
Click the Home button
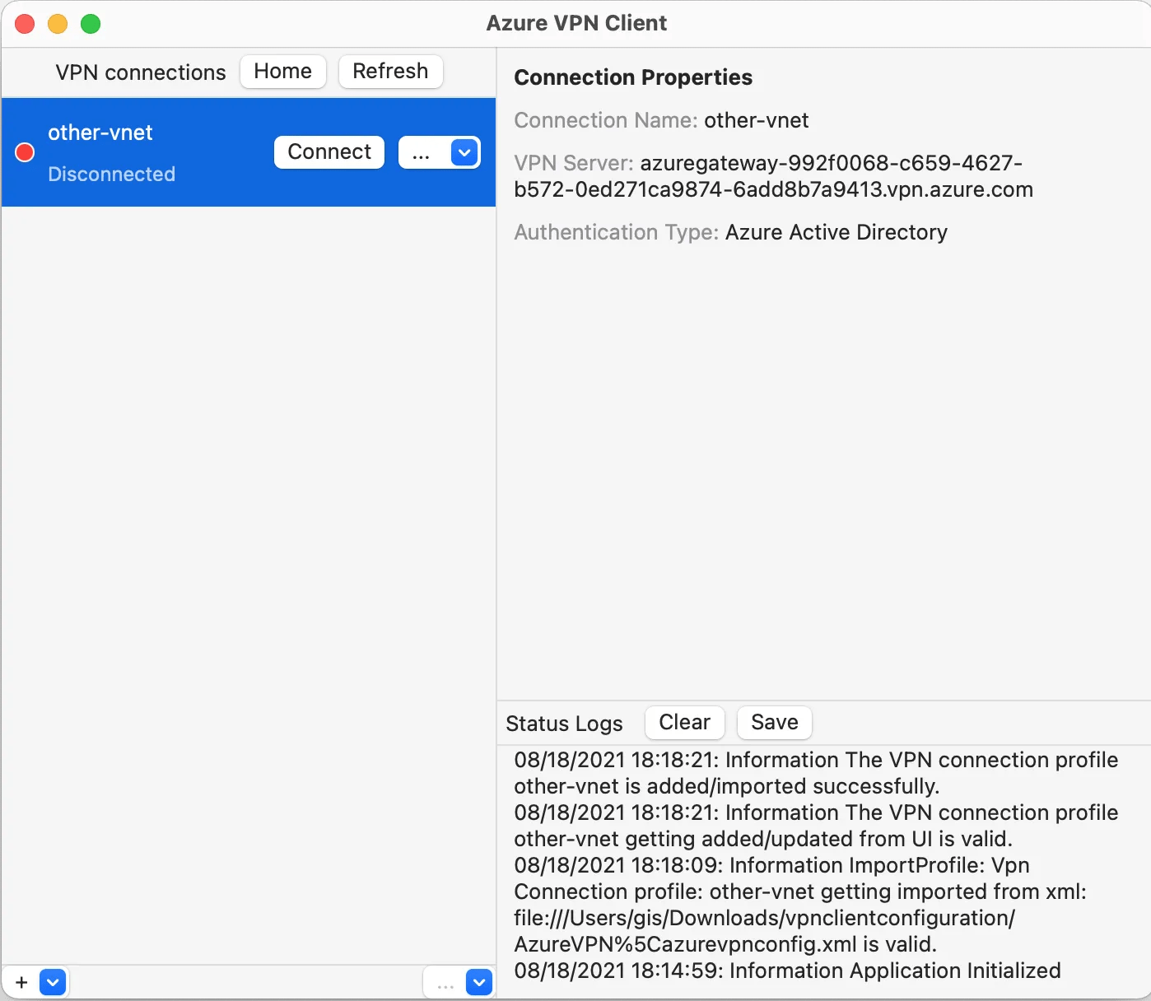[283, 72]
